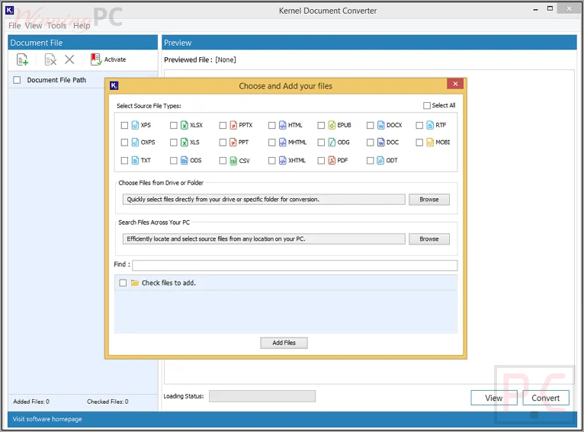This screenshot has height=432, width=584.
Task: Check the XLSX source type checkbox
Action: coord(174,126)
